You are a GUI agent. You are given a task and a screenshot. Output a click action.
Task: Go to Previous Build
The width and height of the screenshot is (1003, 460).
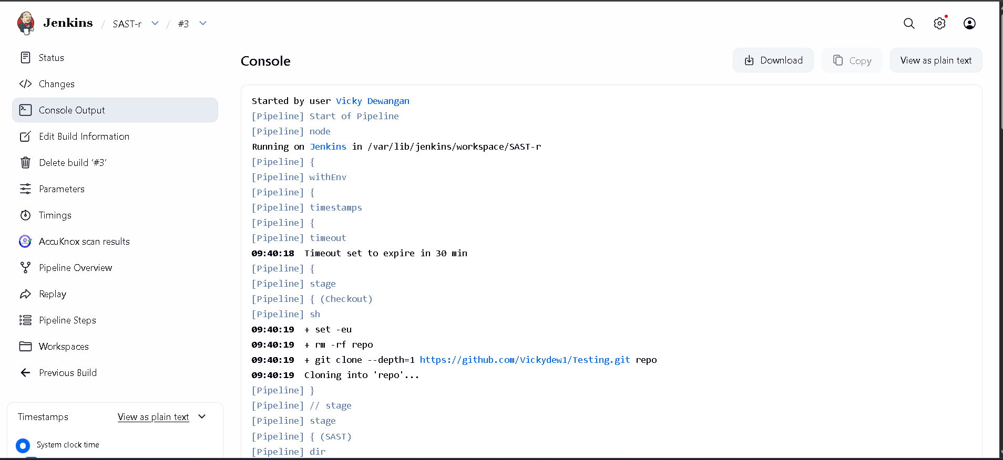[115, 372]
